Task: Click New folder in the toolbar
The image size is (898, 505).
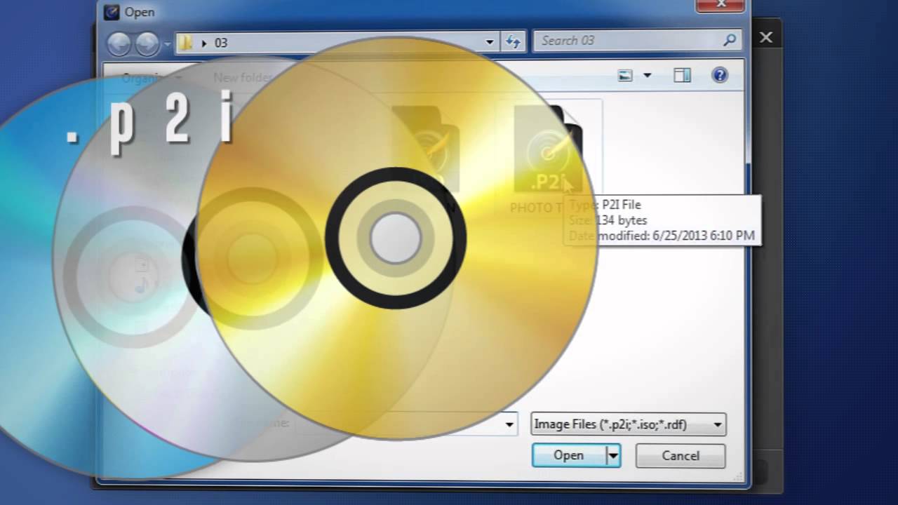Action: coord(242,78)
